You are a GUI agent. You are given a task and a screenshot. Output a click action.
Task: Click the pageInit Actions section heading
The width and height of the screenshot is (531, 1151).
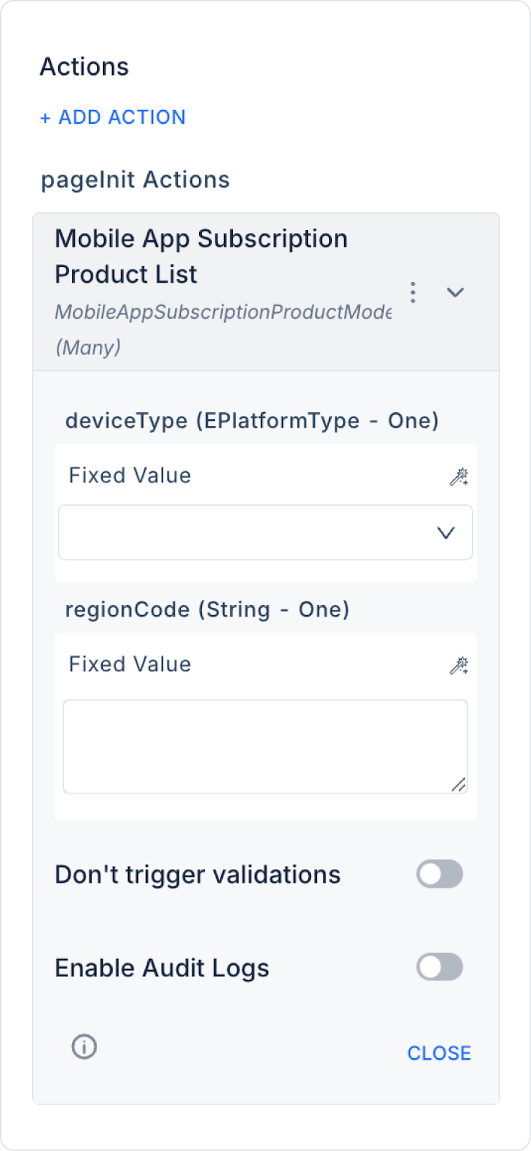point(135,180)
